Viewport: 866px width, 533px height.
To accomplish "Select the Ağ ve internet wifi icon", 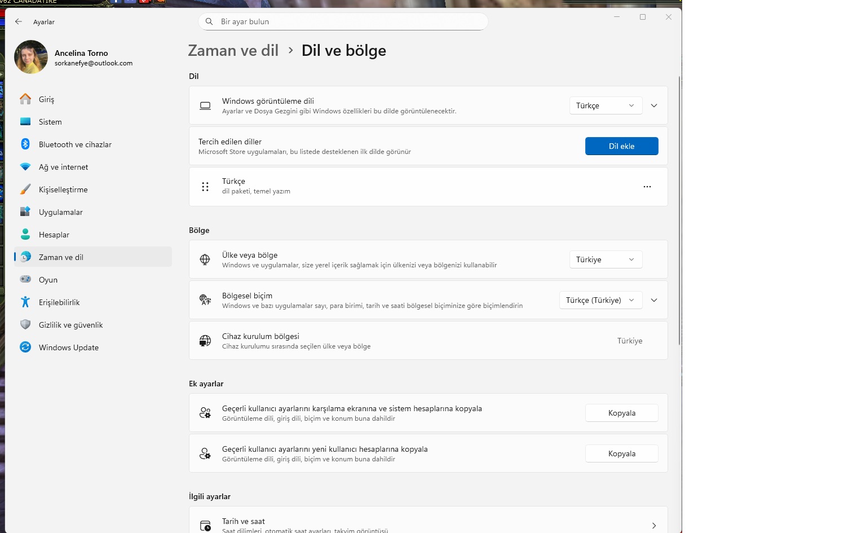I will (25, 167).
